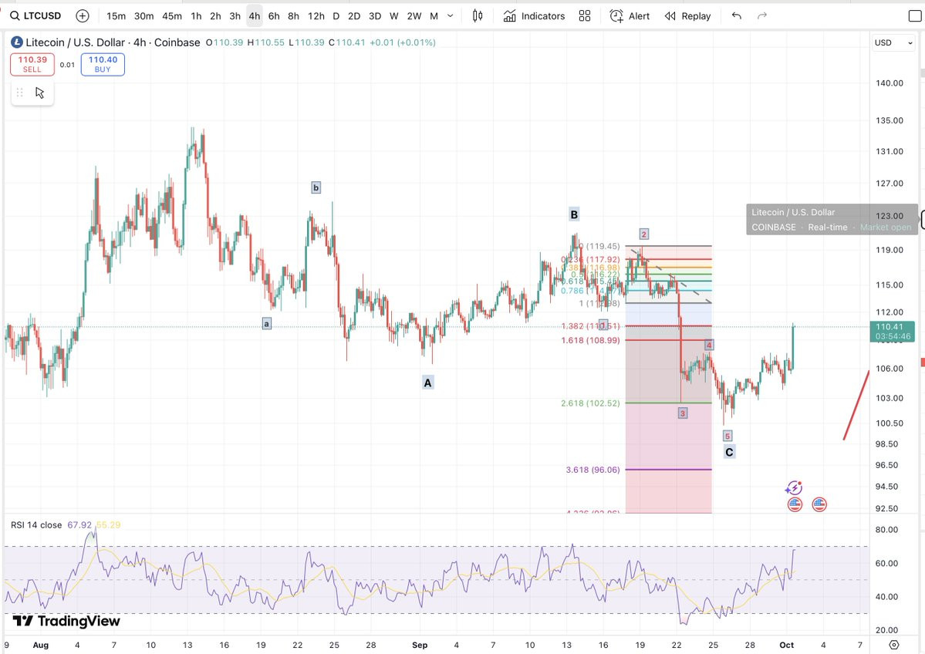Select the small wave label a
The height and width of the screenshot is (654, 925).
coord(267,324)
